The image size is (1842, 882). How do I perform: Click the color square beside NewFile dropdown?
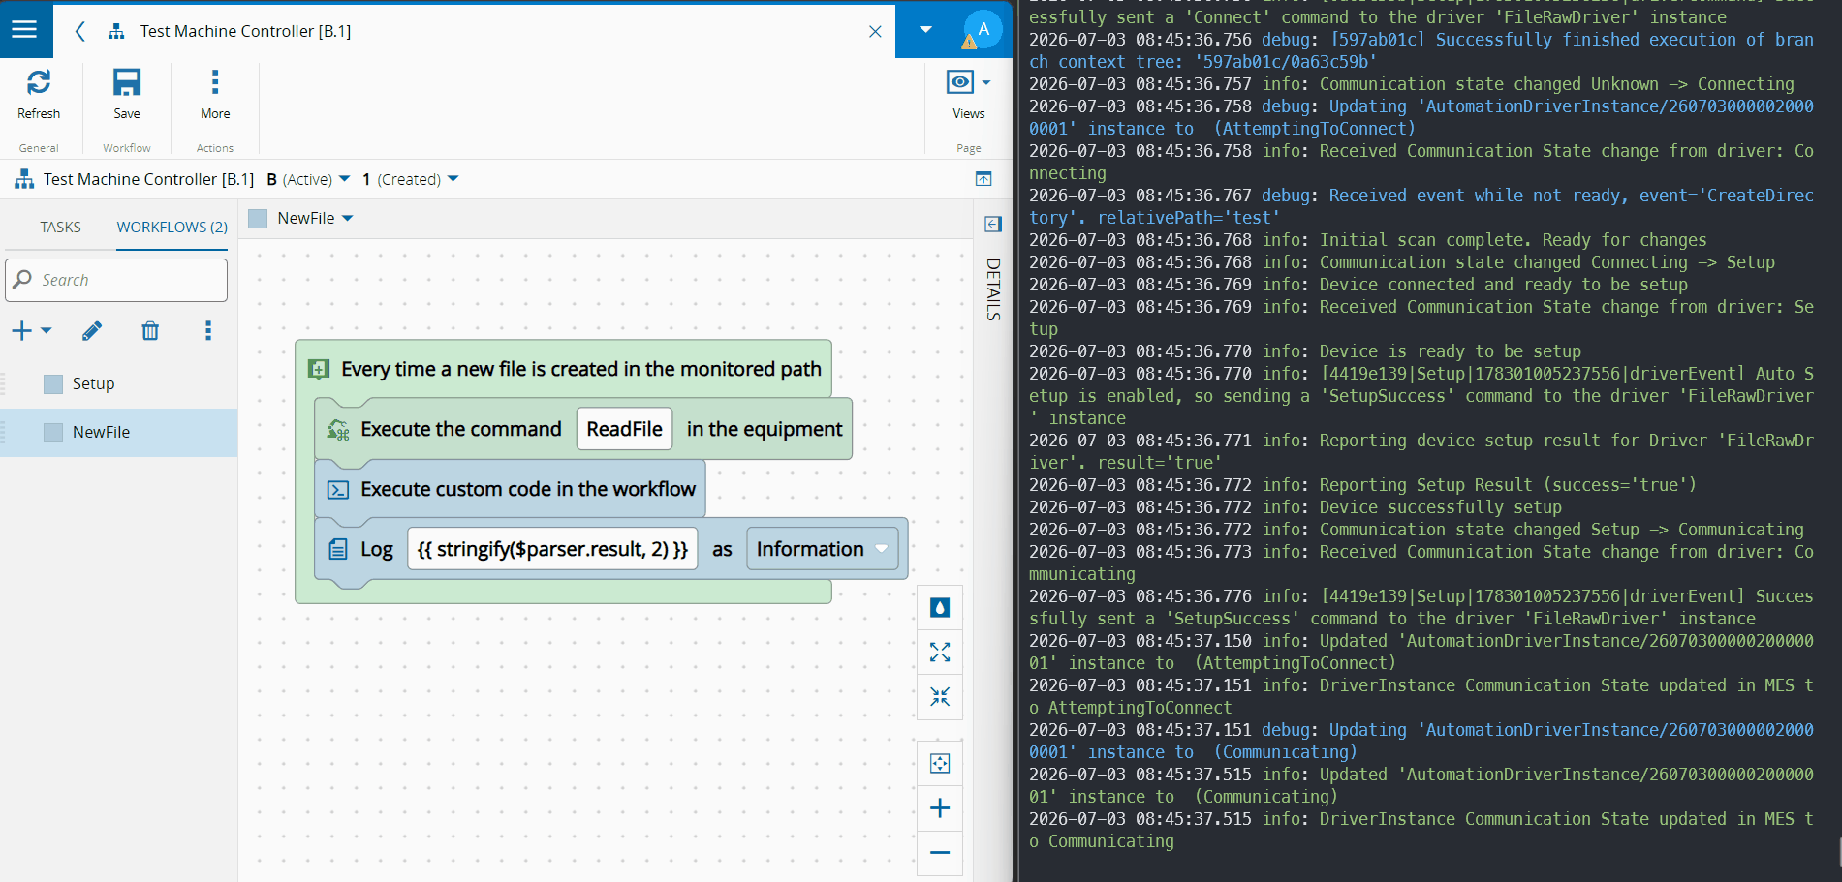click(258, 219)
